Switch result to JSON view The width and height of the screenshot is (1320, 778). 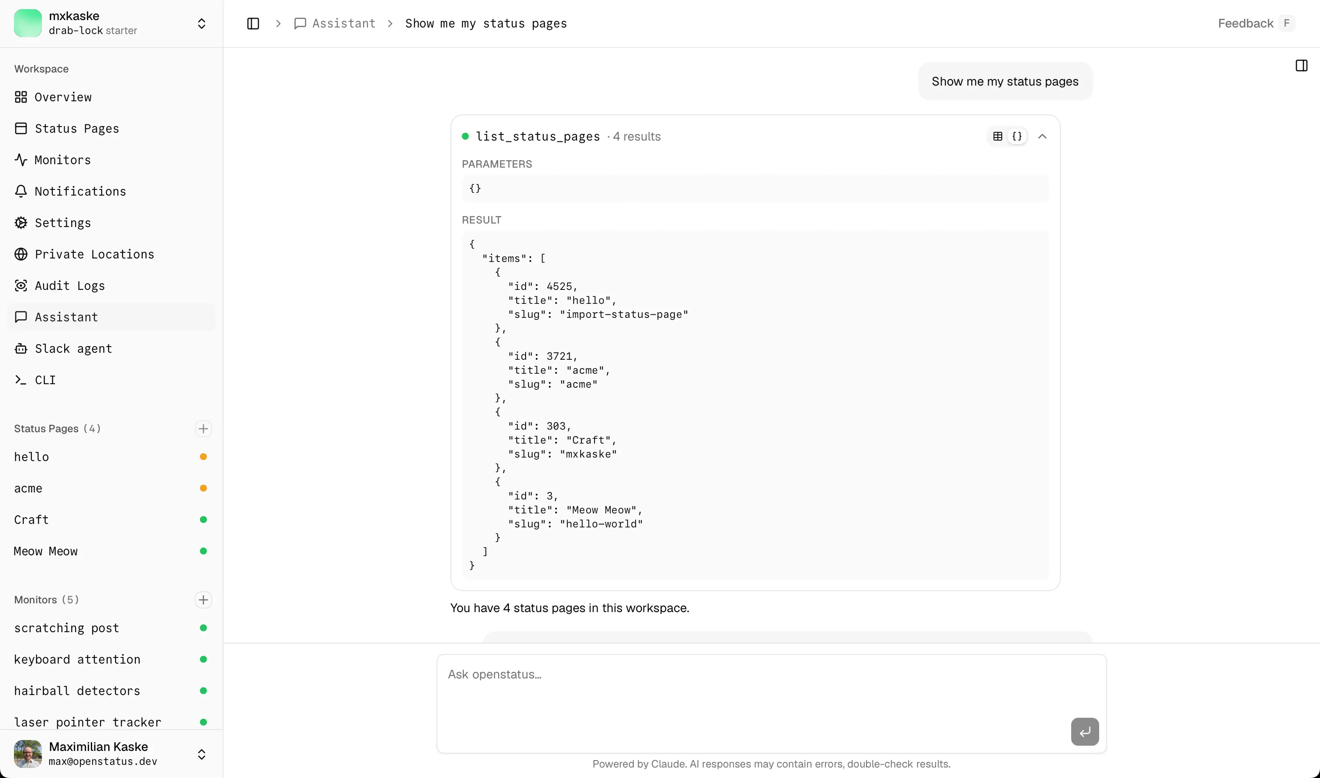[1017, 136]
